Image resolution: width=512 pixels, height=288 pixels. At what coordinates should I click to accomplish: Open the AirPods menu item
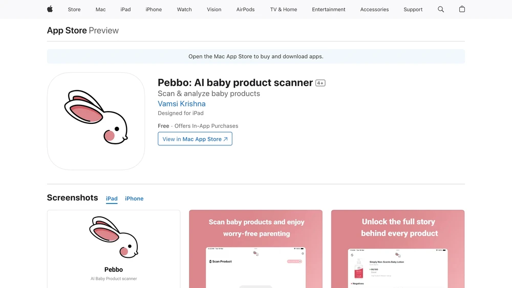click(x=246, y=9)
